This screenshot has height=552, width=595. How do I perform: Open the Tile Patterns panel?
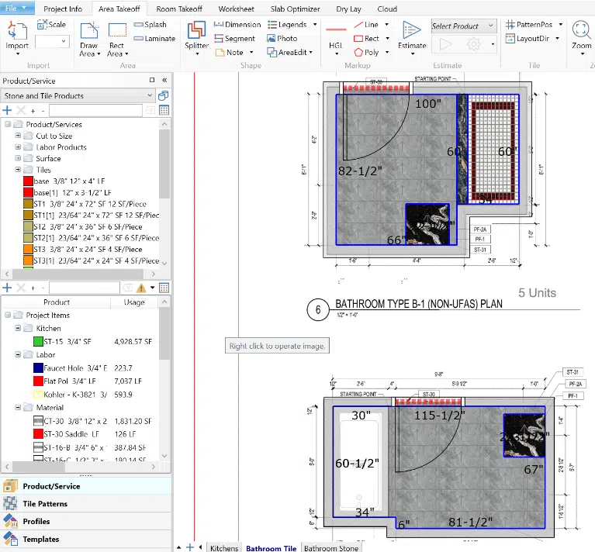(45, 504)
